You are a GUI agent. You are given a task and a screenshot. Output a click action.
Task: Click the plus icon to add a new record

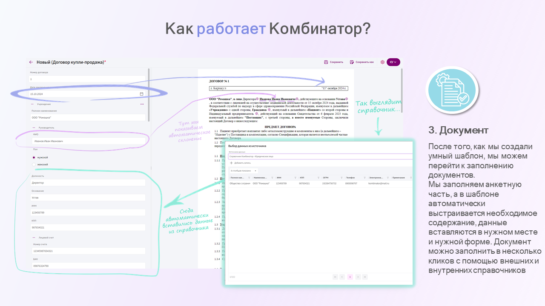[x=231, y=163]
